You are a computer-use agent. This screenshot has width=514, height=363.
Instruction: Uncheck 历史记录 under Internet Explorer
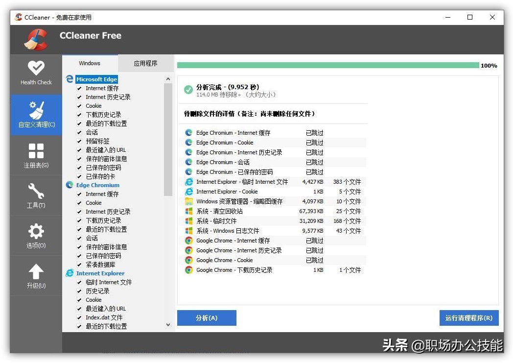(x=80, y=291)
